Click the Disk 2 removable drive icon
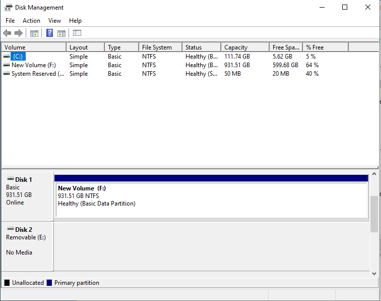 (x=10, y=229)
